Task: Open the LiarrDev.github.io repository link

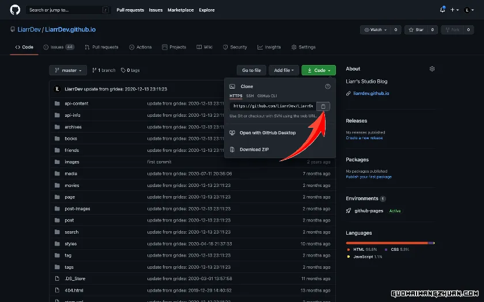Action: point(70,29)
